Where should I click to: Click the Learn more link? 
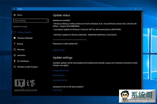pos(57,90)
